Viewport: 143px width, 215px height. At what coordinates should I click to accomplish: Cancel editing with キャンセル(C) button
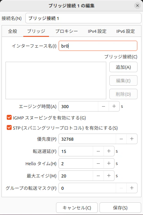(77, 208)
